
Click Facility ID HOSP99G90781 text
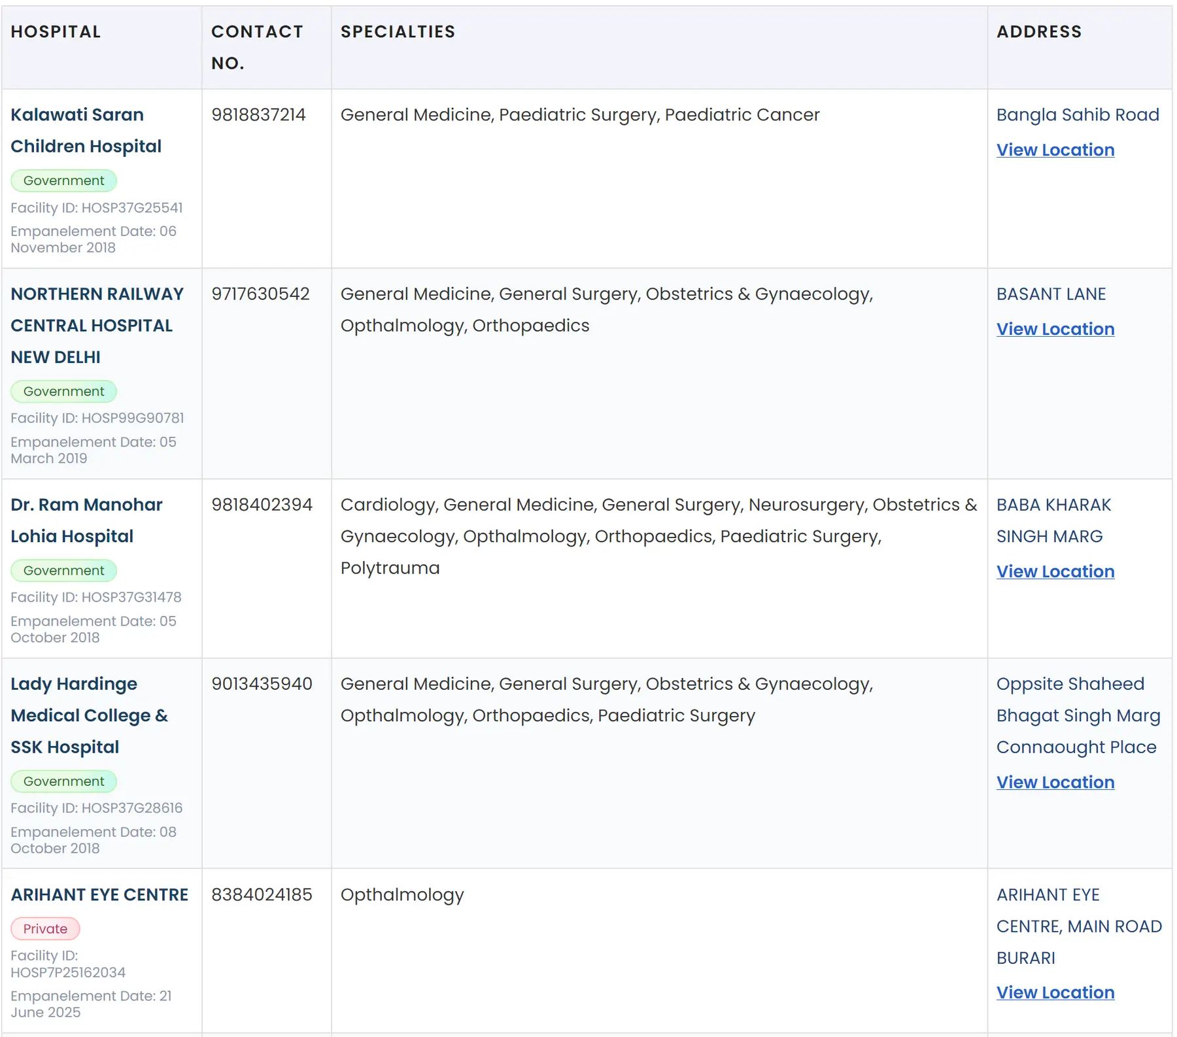[x=97, y=418]
